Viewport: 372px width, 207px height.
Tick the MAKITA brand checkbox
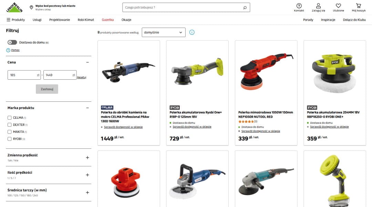(10, 132)
